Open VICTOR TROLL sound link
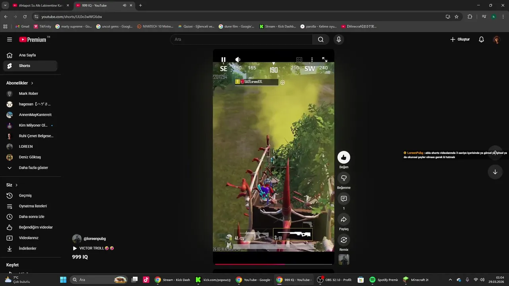 (x=93, y=248)
